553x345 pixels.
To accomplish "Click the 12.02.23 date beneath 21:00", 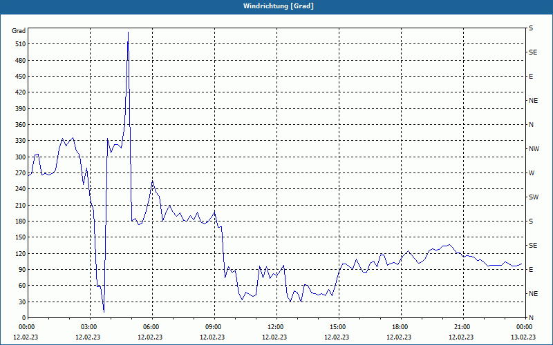I will coord(461,337).
